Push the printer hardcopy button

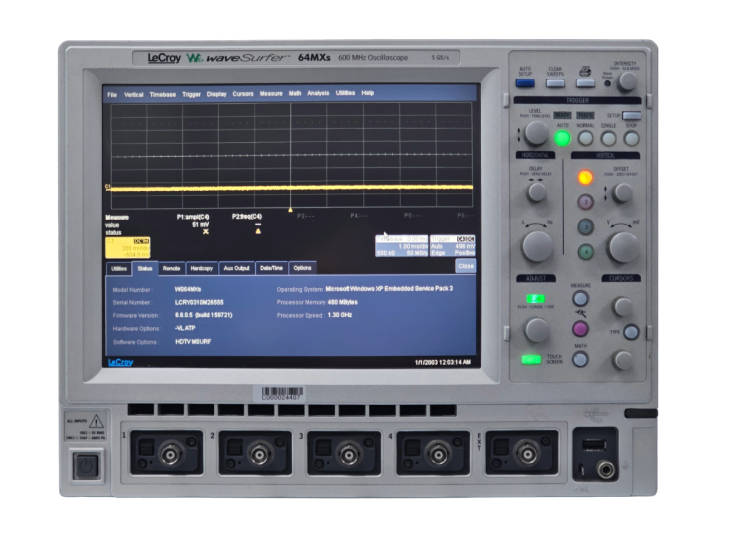tap(586, 83)
